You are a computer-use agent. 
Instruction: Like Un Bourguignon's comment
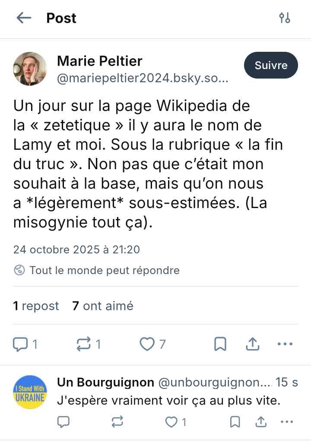pyautogui.click(x=172, y=421)
